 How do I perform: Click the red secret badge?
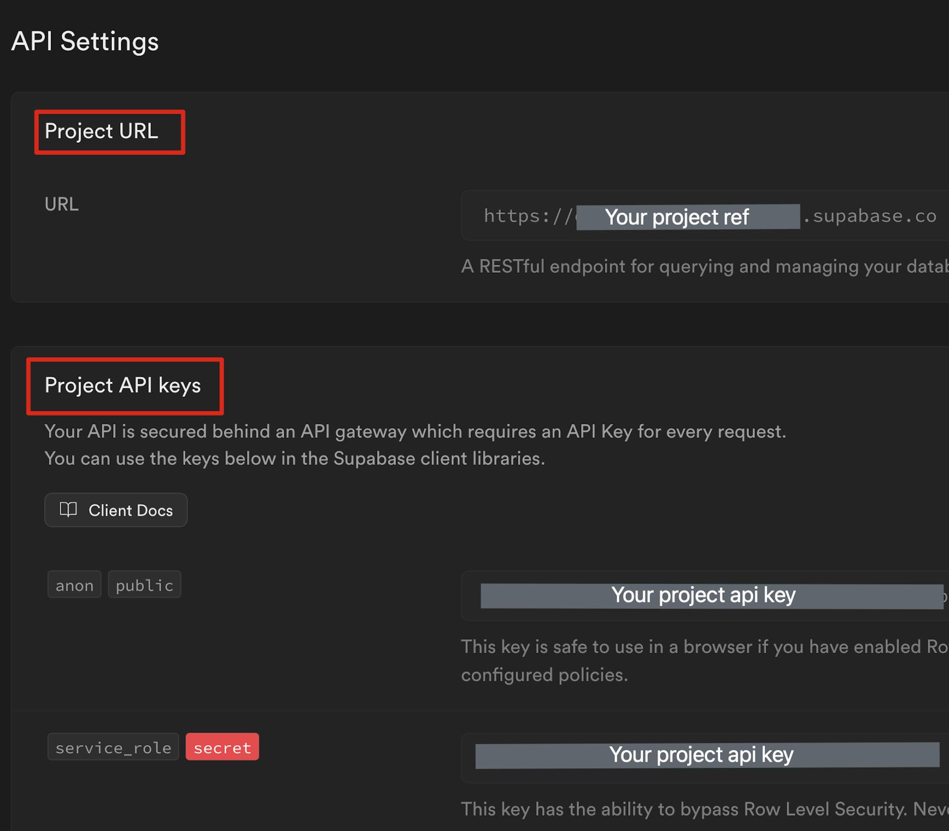(x=222, y=747)
